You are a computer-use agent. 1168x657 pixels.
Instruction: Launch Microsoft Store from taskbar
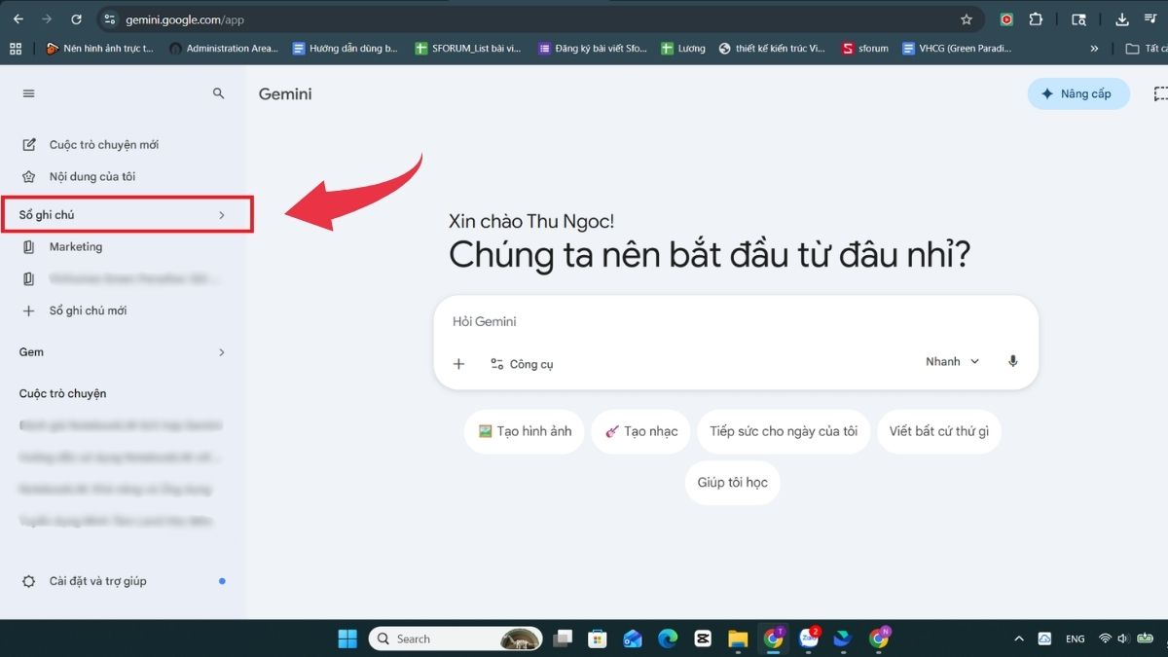point(598,639)
